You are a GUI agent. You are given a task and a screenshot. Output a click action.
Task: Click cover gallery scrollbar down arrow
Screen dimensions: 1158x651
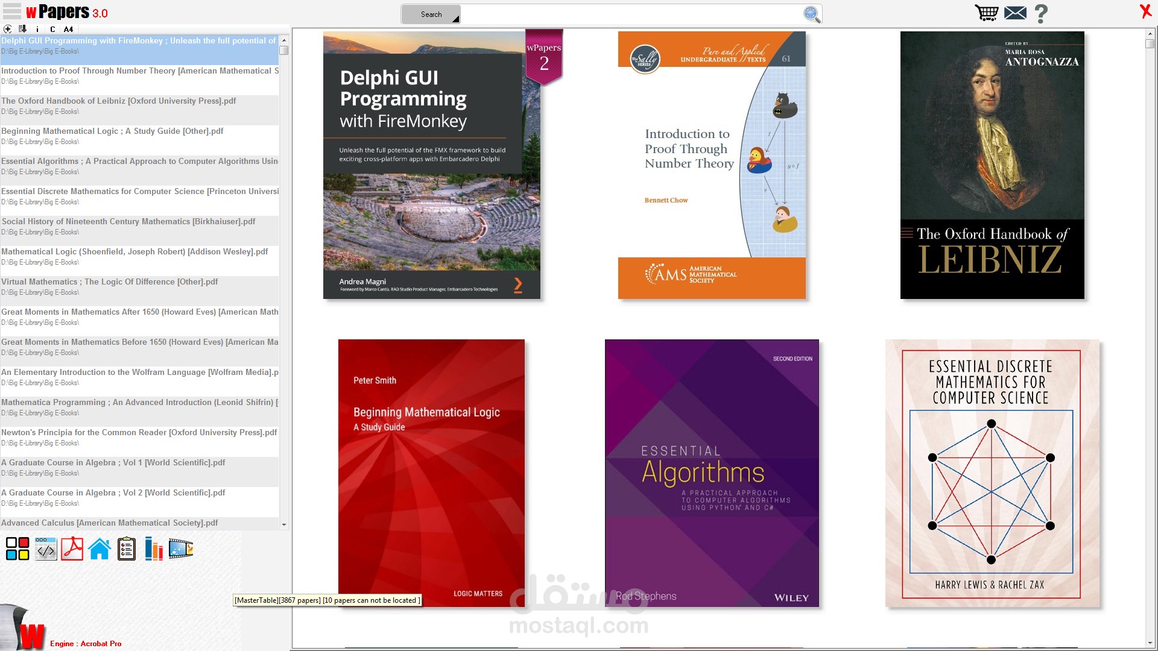(1150, 643)
